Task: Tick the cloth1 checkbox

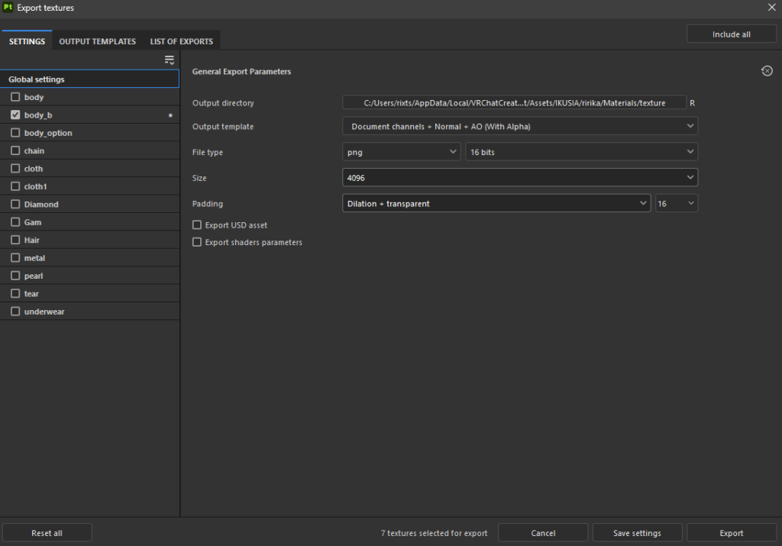Action: [x=15, y=186]
